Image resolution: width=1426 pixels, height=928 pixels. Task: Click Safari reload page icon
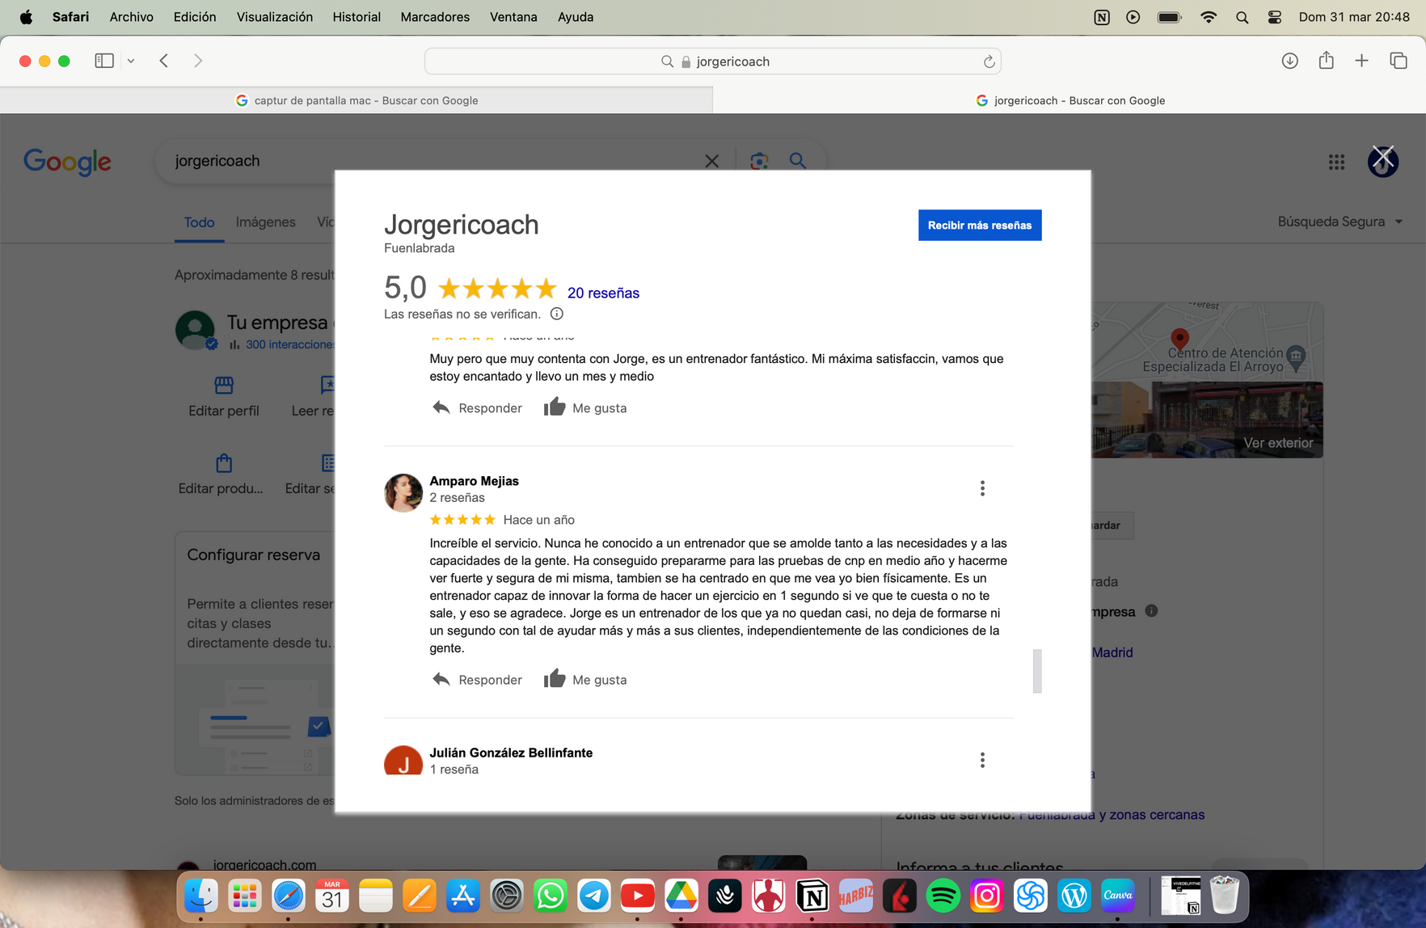tap(989, 61)
